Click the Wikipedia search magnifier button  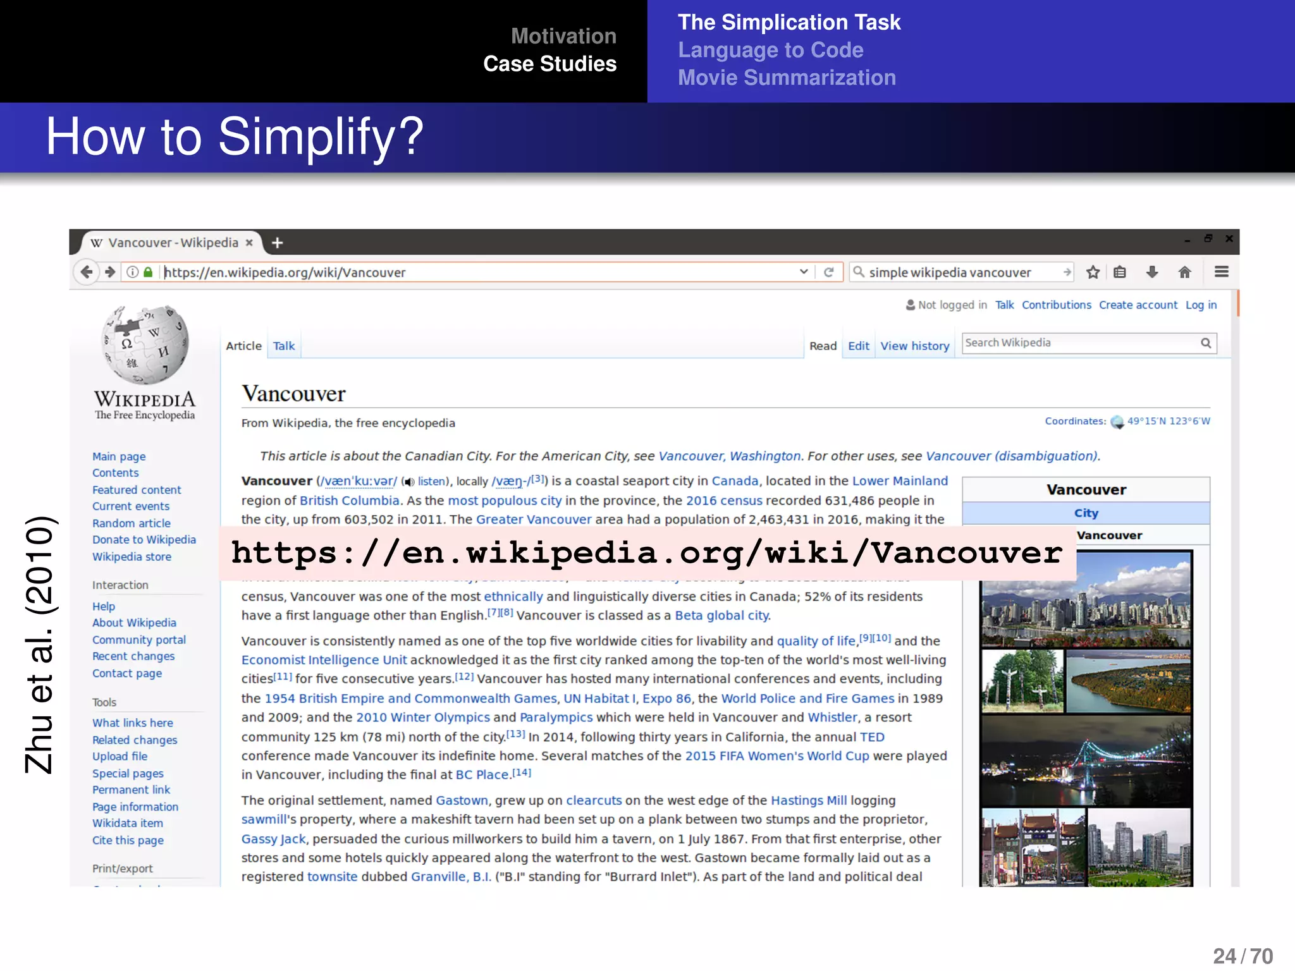coord(1206,343)
